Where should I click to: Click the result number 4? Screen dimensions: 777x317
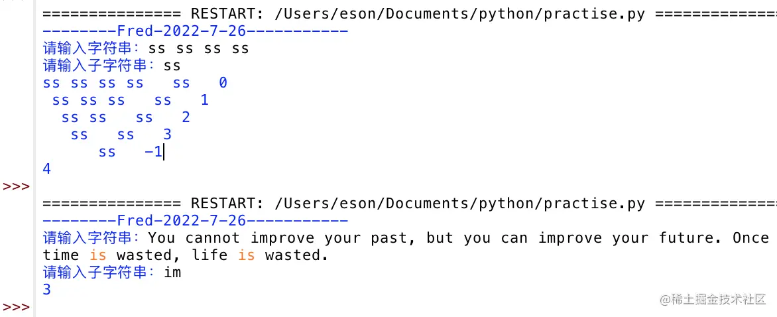[47, 169]
